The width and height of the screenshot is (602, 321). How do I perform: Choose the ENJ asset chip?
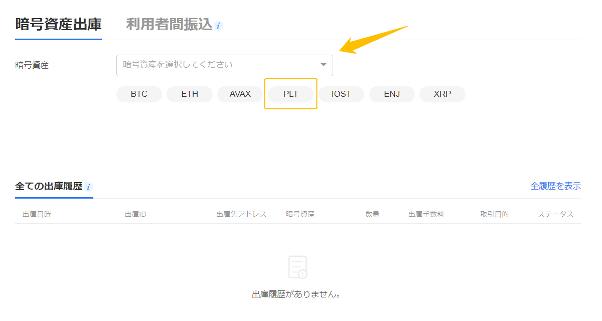(x=392, y=94)
